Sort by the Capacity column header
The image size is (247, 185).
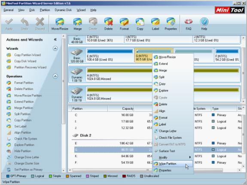click(x=121, y=108)
